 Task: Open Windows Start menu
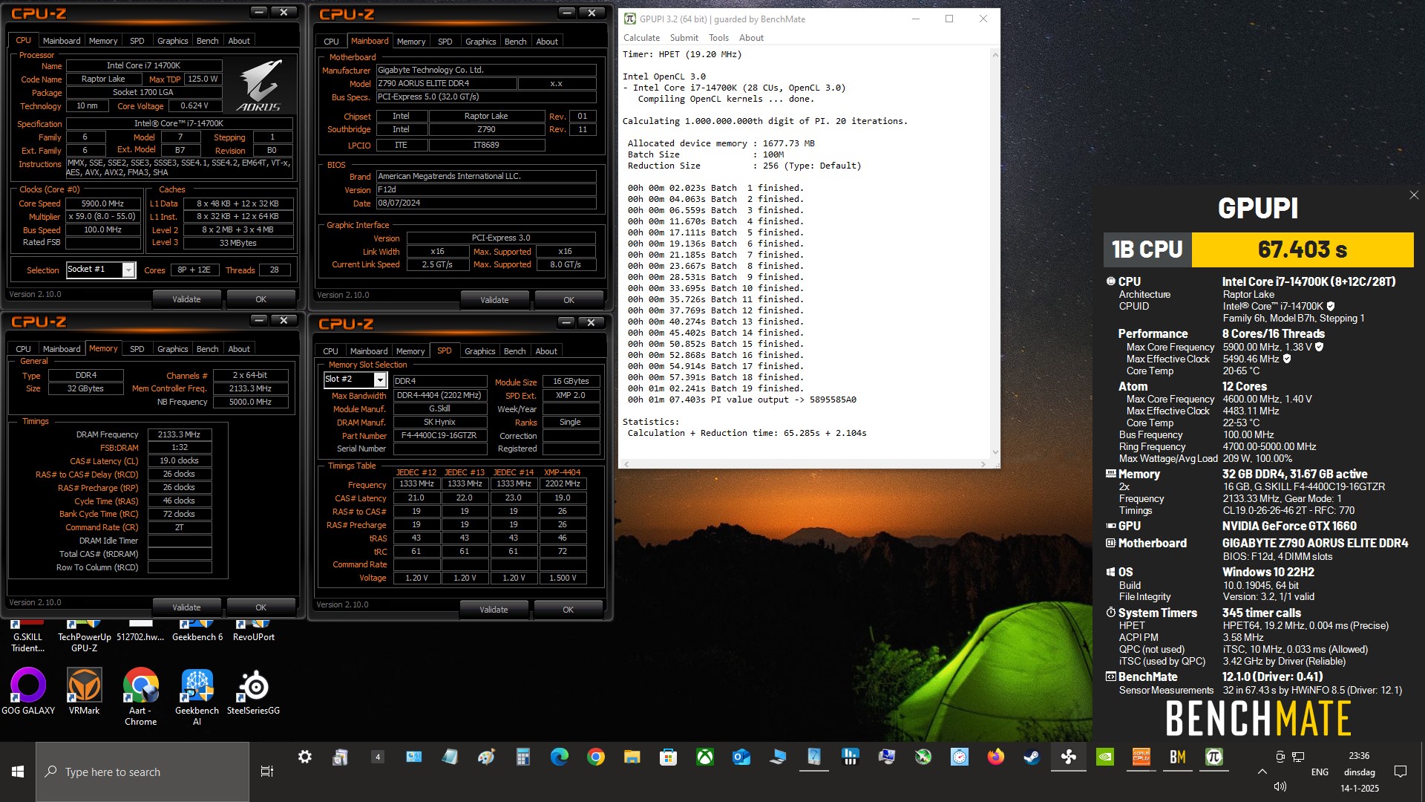[18, 772]
